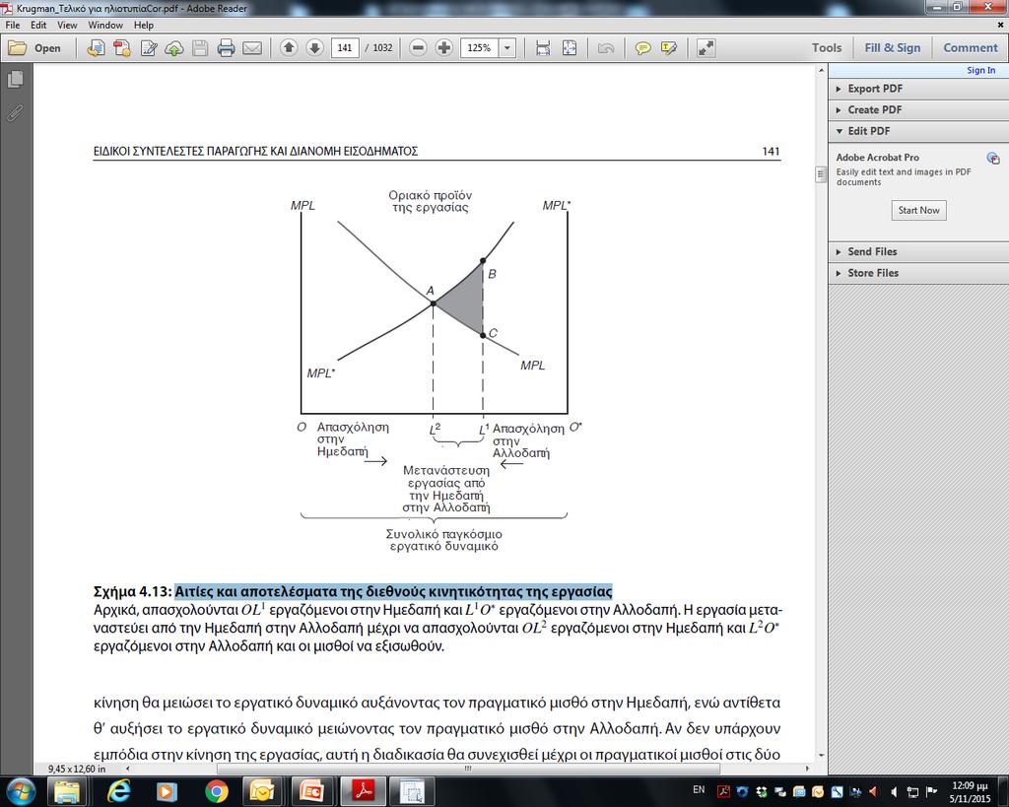Screen dimensions: 1009x807
Task: Add a sticky note comment
Action: click(x=642, y=48)
